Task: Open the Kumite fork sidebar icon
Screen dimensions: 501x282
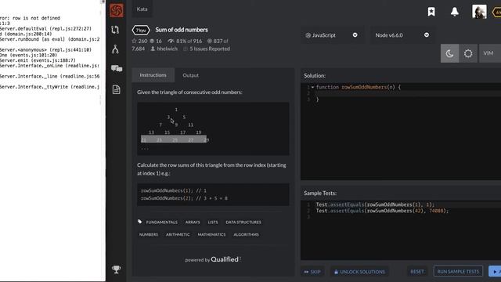Action: tap(115, 49)
